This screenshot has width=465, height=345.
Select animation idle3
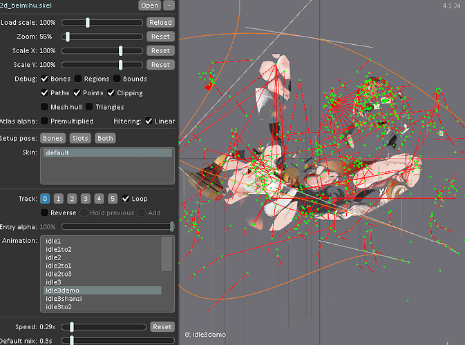click(x=102, y=282)
